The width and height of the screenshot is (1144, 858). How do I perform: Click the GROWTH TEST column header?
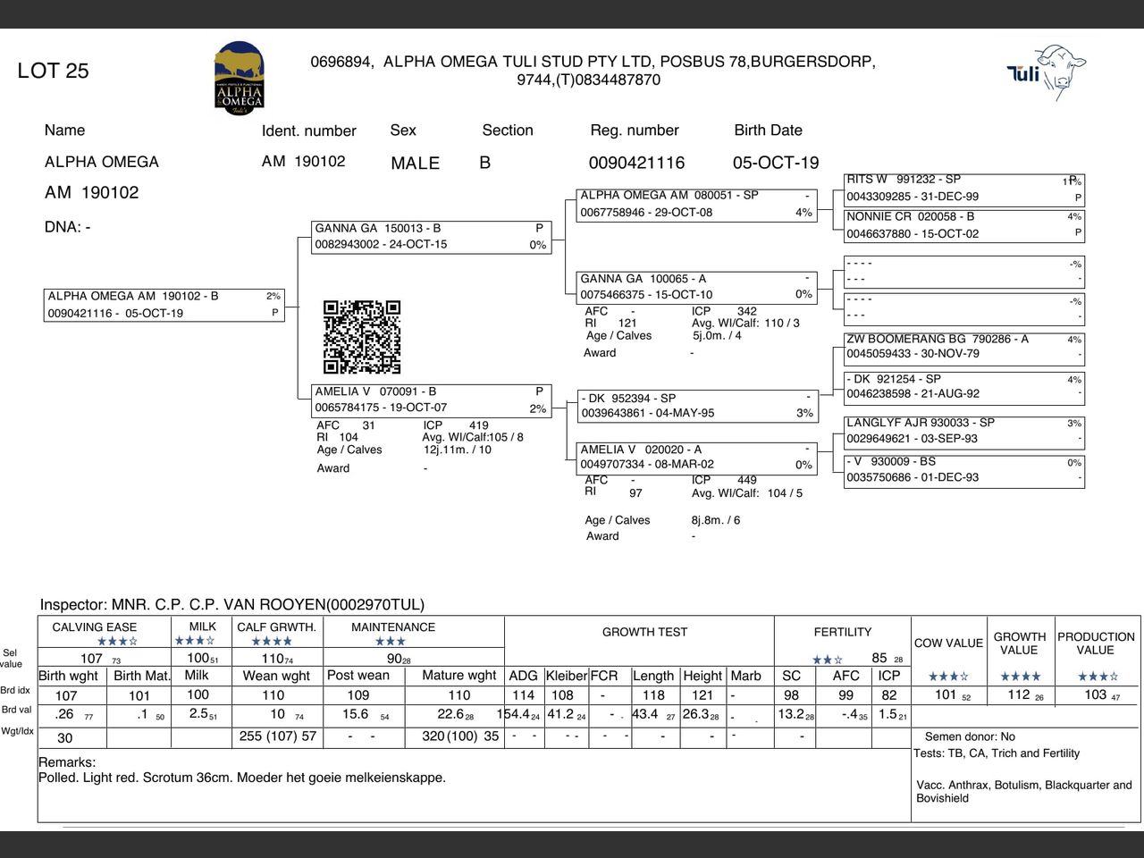pyautogui.click(x=644, y=632)
